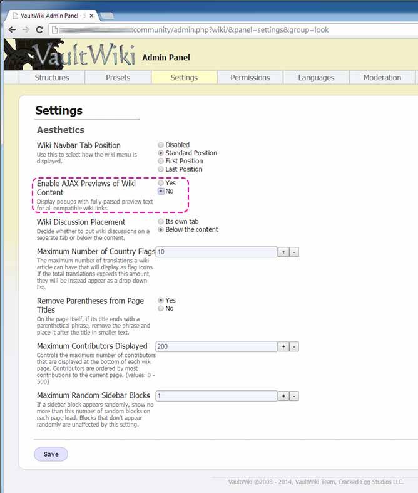Select First Position radio option
This screenshot has height=493, width=418.
click(x=161, y=161)
